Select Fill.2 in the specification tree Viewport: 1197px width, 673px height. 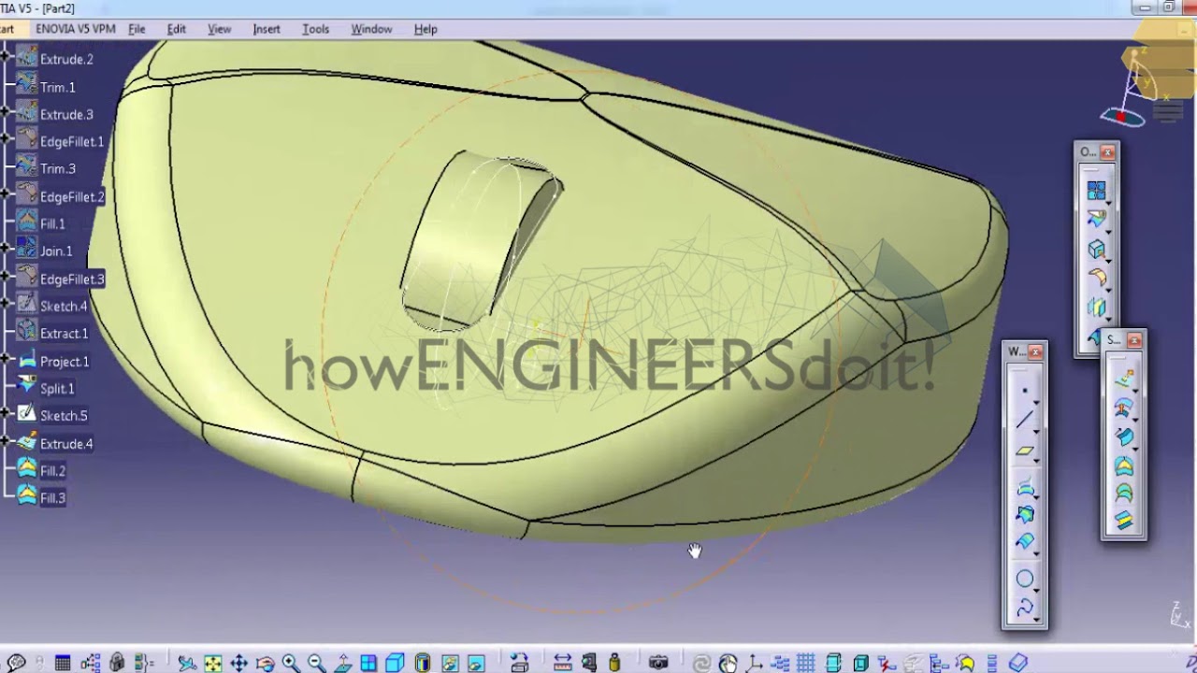point(52,470)
